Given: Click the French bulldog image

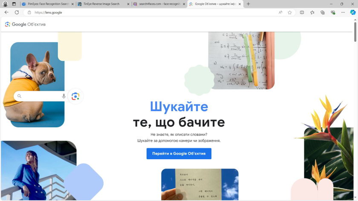Looking at the screenshot, I should pos(34,85).
